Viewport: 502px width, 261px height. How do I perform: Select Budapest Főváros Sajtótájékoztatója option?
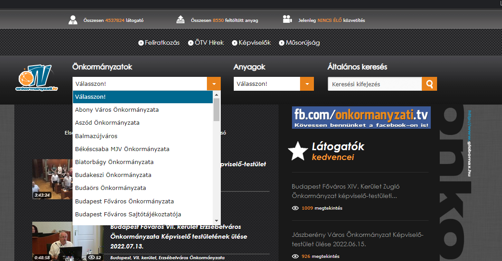click(143, 215)
